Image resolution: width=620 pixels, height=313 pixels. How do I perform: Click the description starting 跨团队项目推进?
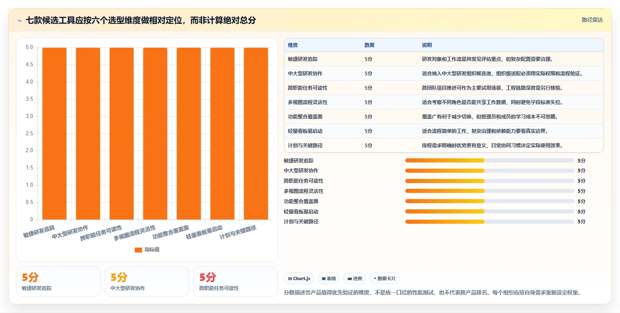coord(492,88)
